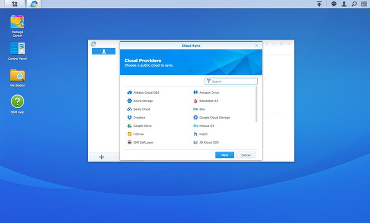
Task: Click the filter funnel icon in search box
Action: click(209, 81)
